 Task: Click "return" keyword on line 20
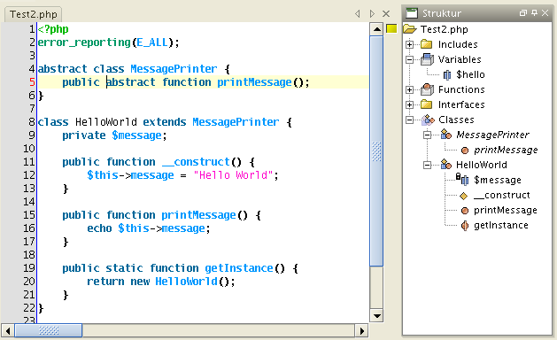click(105, 282)
